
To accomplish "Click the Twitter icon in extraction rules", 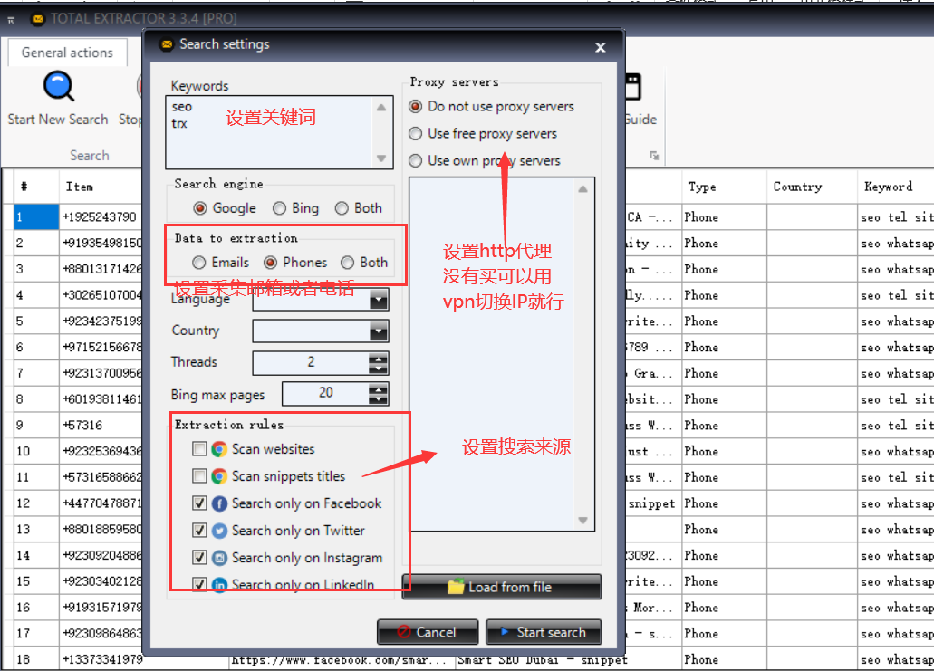I will [x=217, y=531].
